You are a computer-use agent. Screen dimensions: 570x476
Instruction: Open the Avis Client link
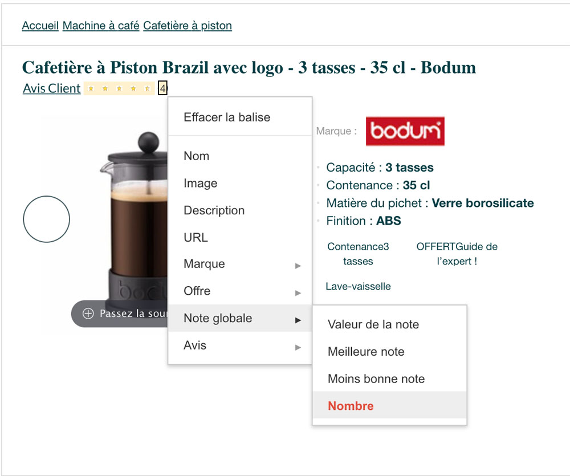click(52, 88)
